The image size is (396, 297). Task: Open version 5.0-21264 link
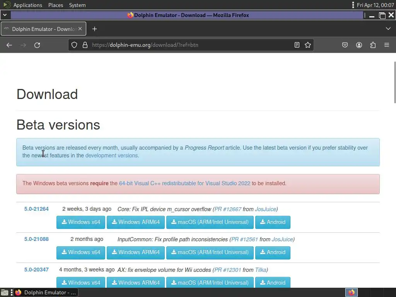(x=36, y=209)
